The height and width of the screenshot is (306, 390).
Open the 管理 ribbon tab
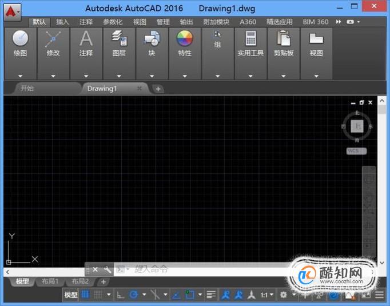tap(163, 22)
